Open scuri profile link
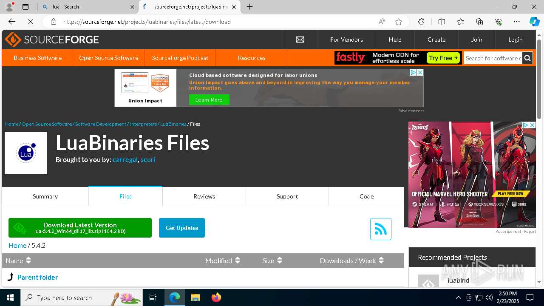Viewport: 544px width, 306px height. click(x=148, y=160)
